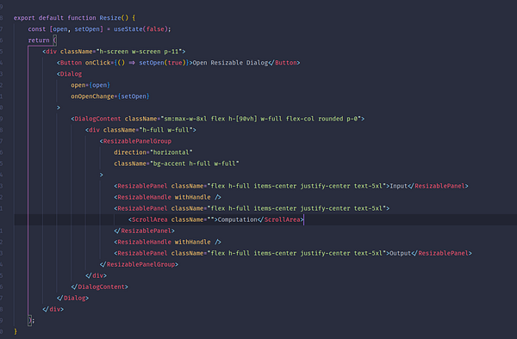Click the Output panel text
The image size is (517, 339).
[x=401, y=253]
